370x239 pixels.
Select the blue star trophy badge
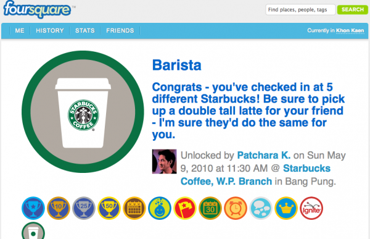[33, 208]
